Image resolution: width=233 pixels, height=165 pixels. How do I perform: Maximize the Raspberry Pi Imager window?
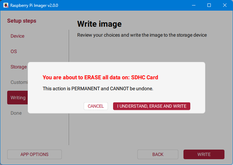pyautogui.click(x=209, y=5)
